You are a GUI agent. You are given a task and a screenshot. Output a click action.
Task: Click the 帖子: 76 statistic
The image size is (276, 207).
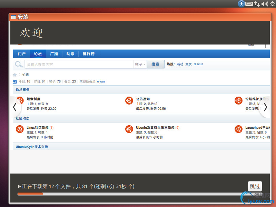pos(55,81)
